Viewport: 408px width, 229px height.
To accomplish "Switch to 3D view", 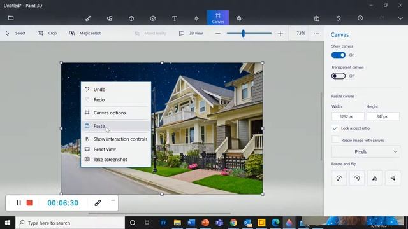I will (x=191, y=33).
